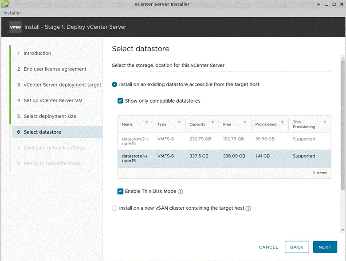Screen dimensions: 346x261
Task: Go to step 4 Set up vCenter Server VM
Action: coord(53,100)
